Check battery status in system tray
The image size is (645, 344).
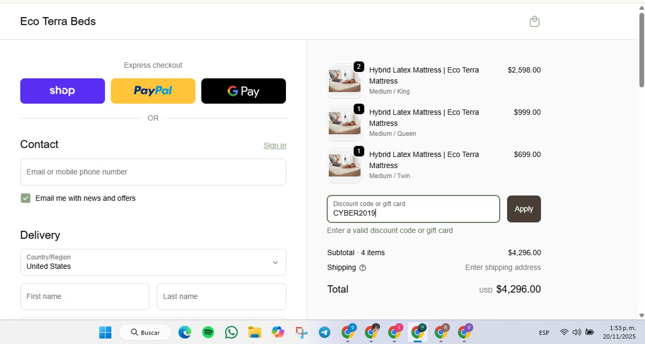590,332
